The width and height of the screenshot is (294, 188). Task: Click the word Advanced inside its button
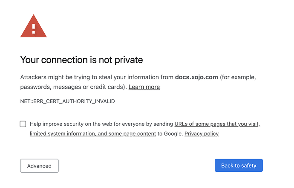click(x=39, y=166)
